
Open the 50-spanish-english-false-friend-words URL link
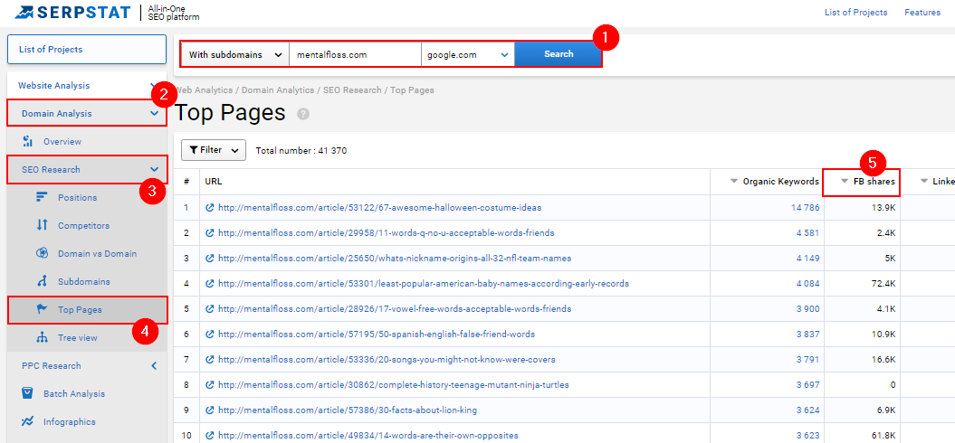pos(377,335)
